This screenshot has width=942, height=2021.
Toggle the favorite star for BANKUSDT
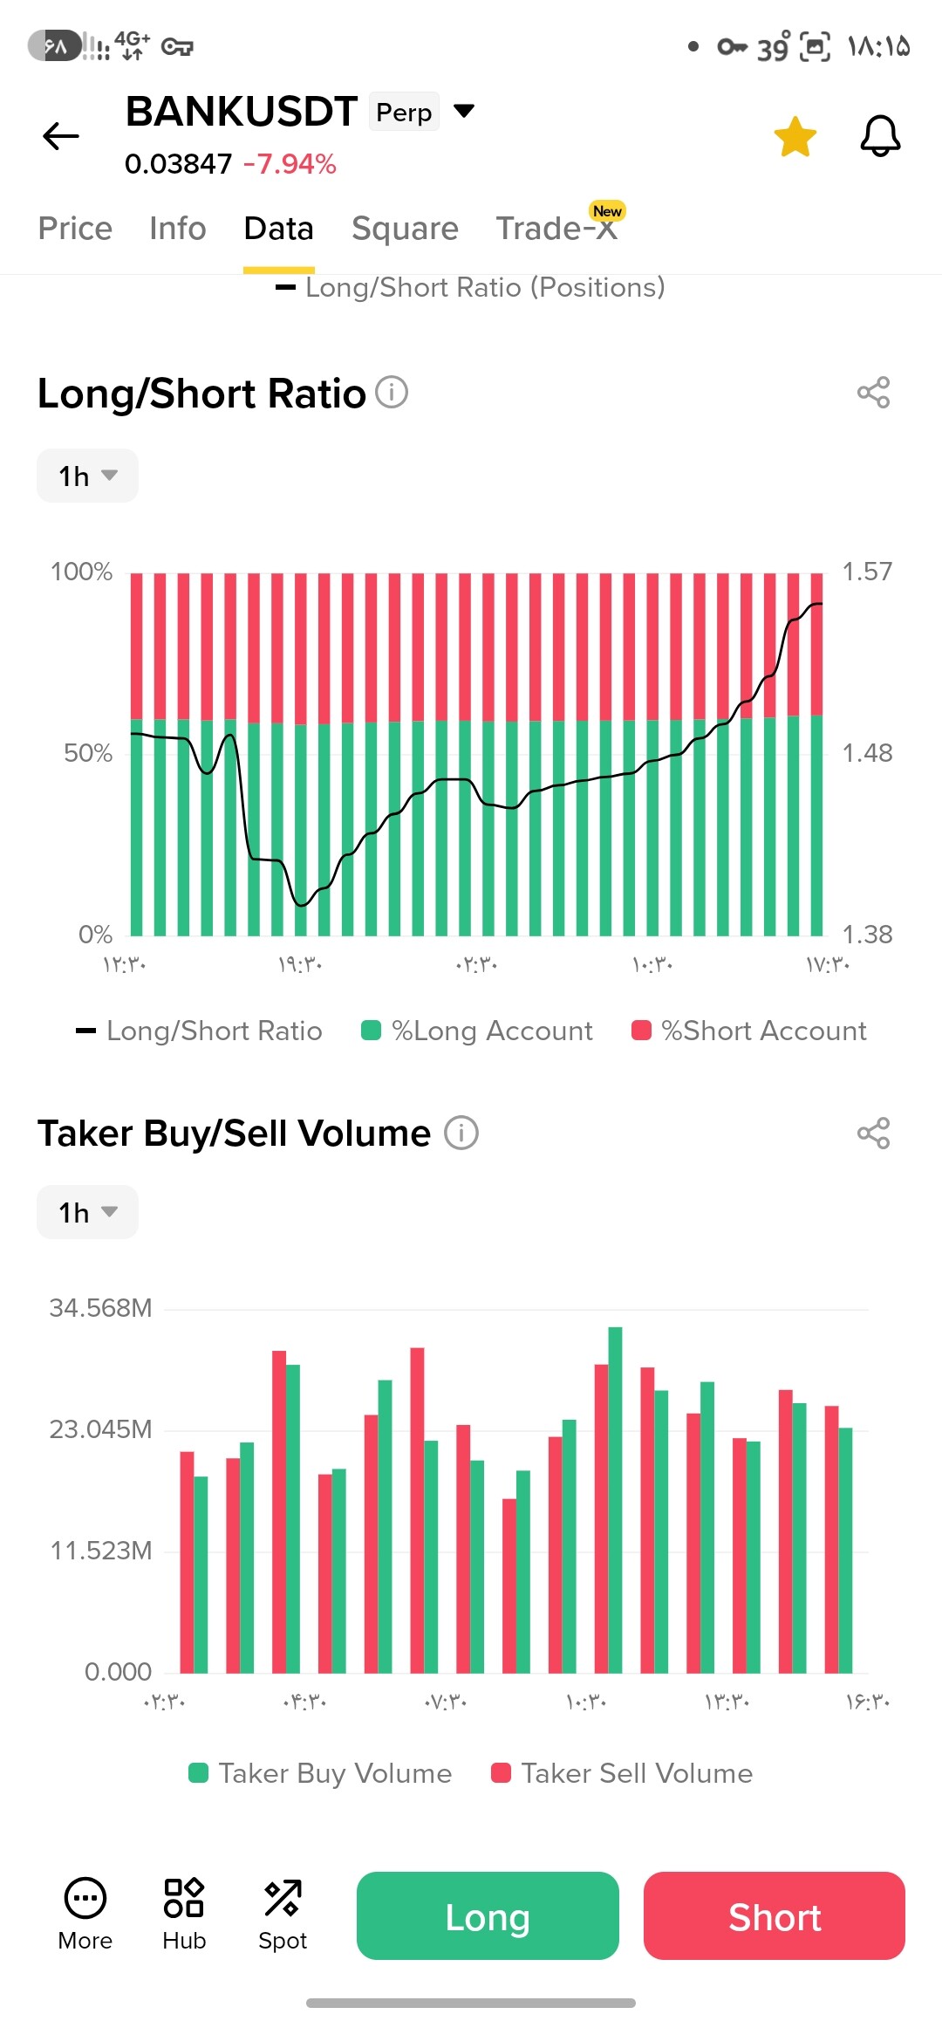795,137
